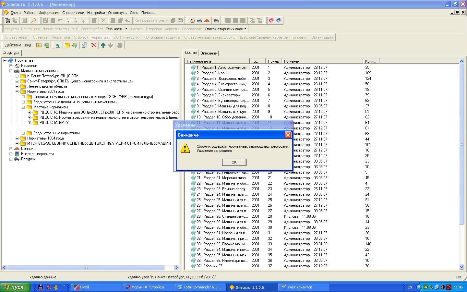
Task: Click the hammer and sickle Расценки icon
Action: click(192, 20)
